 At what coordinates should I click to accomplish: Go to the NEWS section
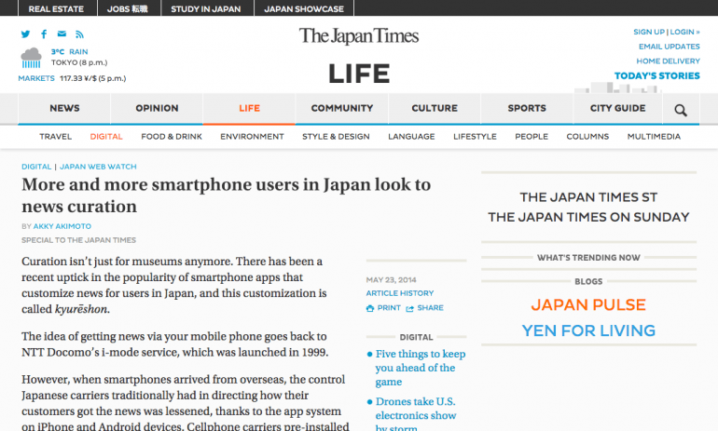click(x=64, y=108)
